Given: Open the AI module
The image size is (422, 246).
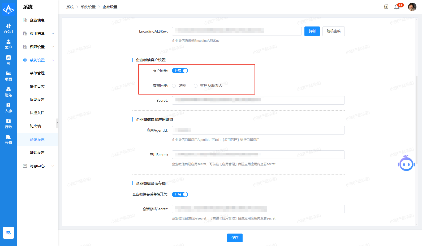Looking at the screenshot, I should [8, 60].
